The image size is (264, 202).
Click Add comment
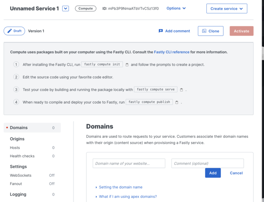tap(174, 31)
